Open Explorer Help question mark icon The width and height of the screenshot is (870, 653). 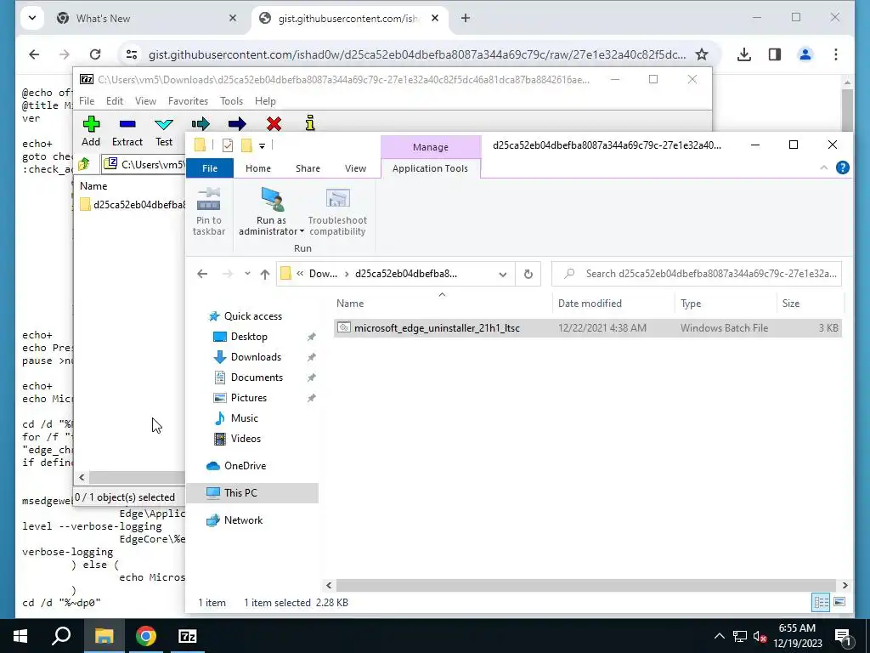pyautogui.click(x=842, y=168)
